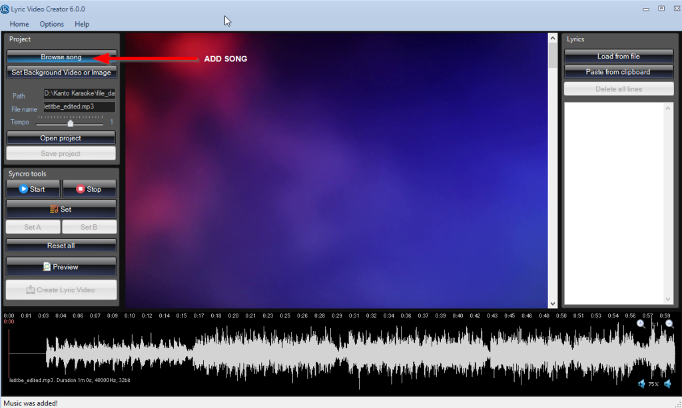Paste lyrics from clipboard
Screen dimensions: 682x408
[619, 72]
